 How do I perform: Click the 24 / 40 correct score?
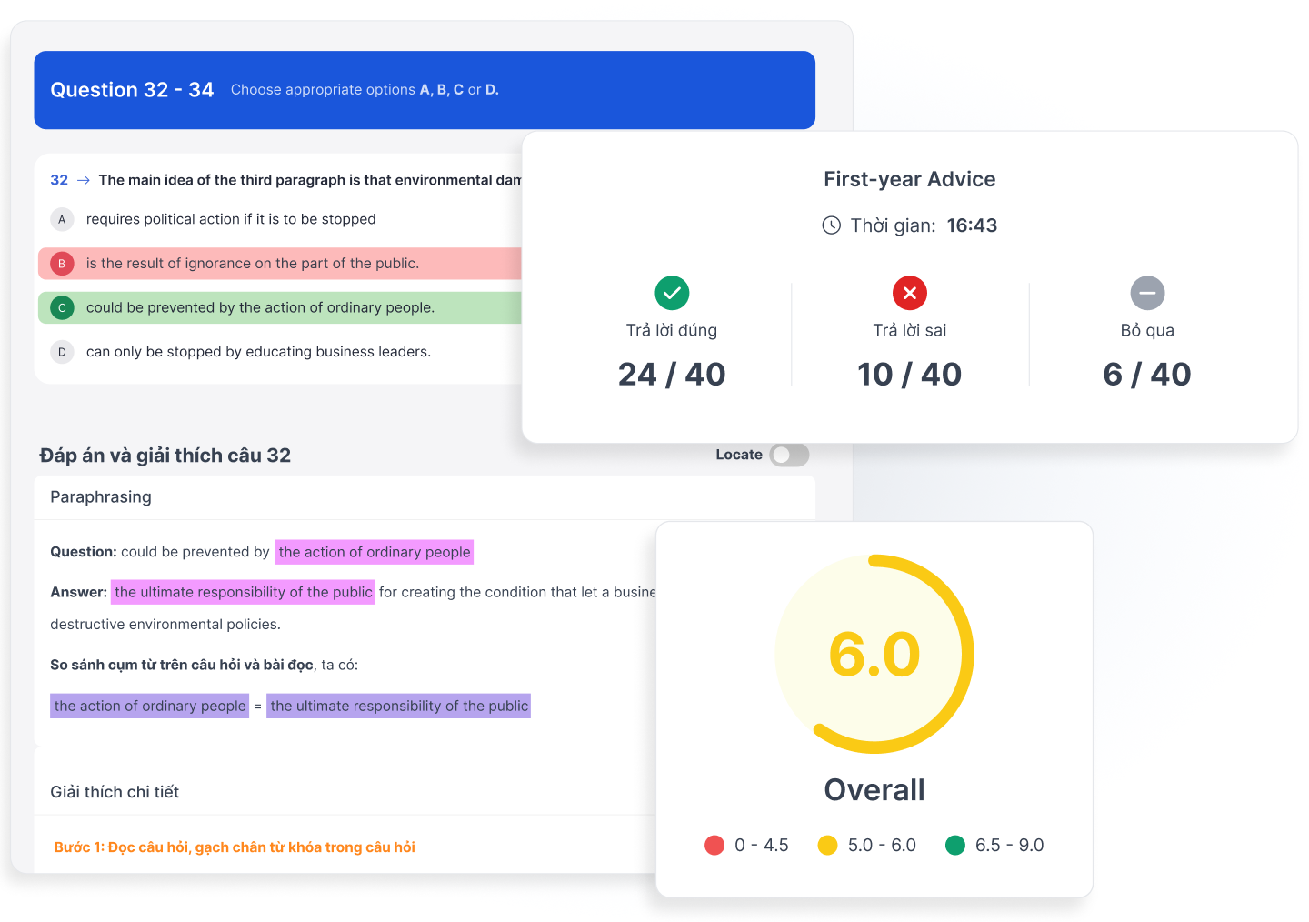(x=672, y=375)
